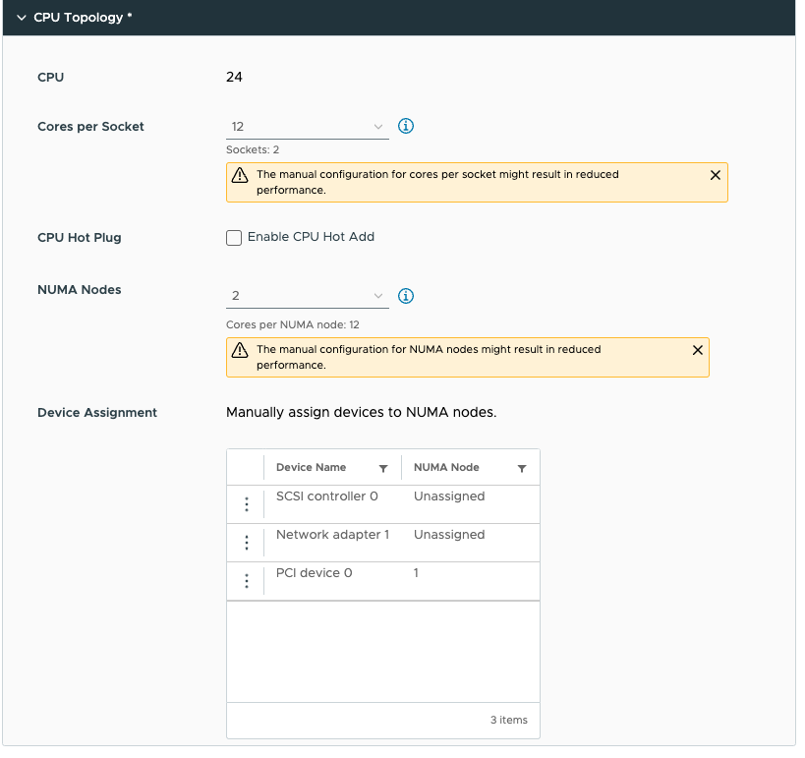This screenshot has width=805, height=758.
Task: Open the Cores per Socket dropdown
Action: point(307,127)
